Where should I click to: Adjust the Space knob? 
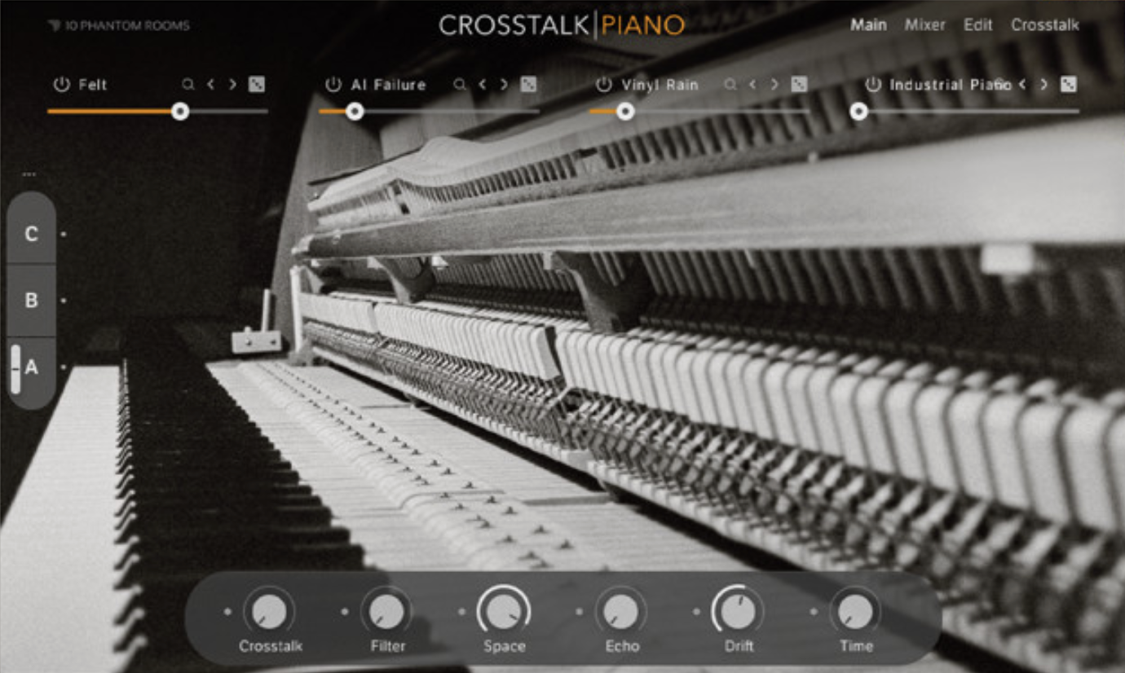click(x=504, y=611)
